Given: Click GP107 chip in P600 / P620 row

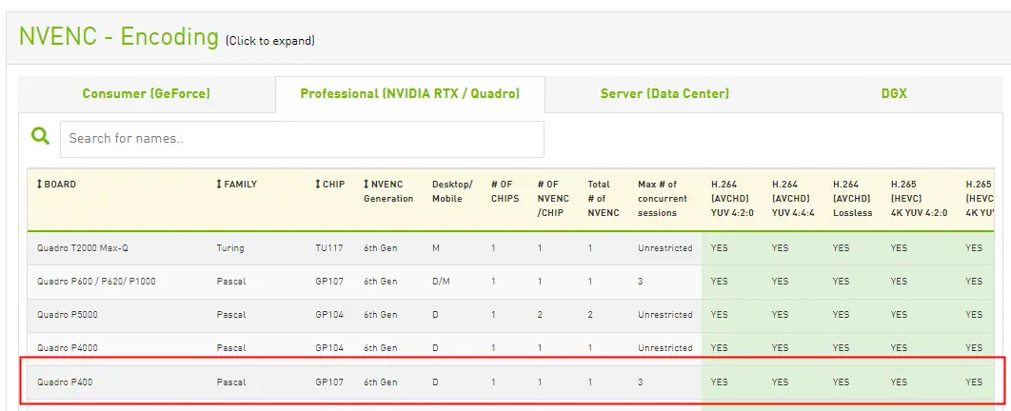Looking at the screenshot, I should tap(329, 282).
